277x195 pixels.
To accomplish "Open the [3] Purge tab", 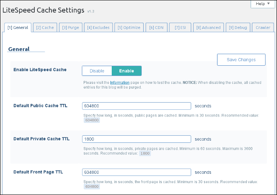I will click(x=71, y=28).
